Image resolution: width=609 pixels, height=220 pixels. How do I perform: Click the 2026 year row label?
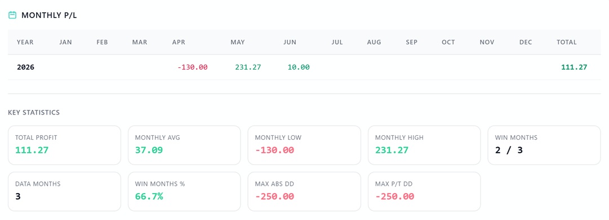coord(26,67)
